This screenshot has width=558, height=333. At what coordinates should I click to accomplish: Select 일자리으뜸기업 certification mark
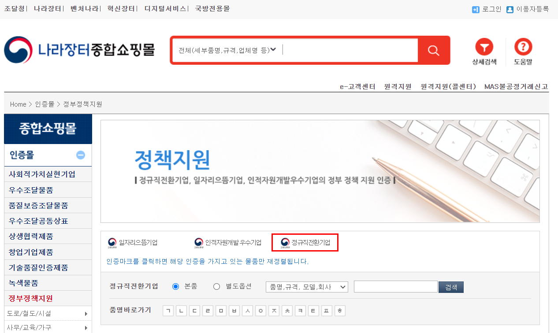(x=133, y=243)
